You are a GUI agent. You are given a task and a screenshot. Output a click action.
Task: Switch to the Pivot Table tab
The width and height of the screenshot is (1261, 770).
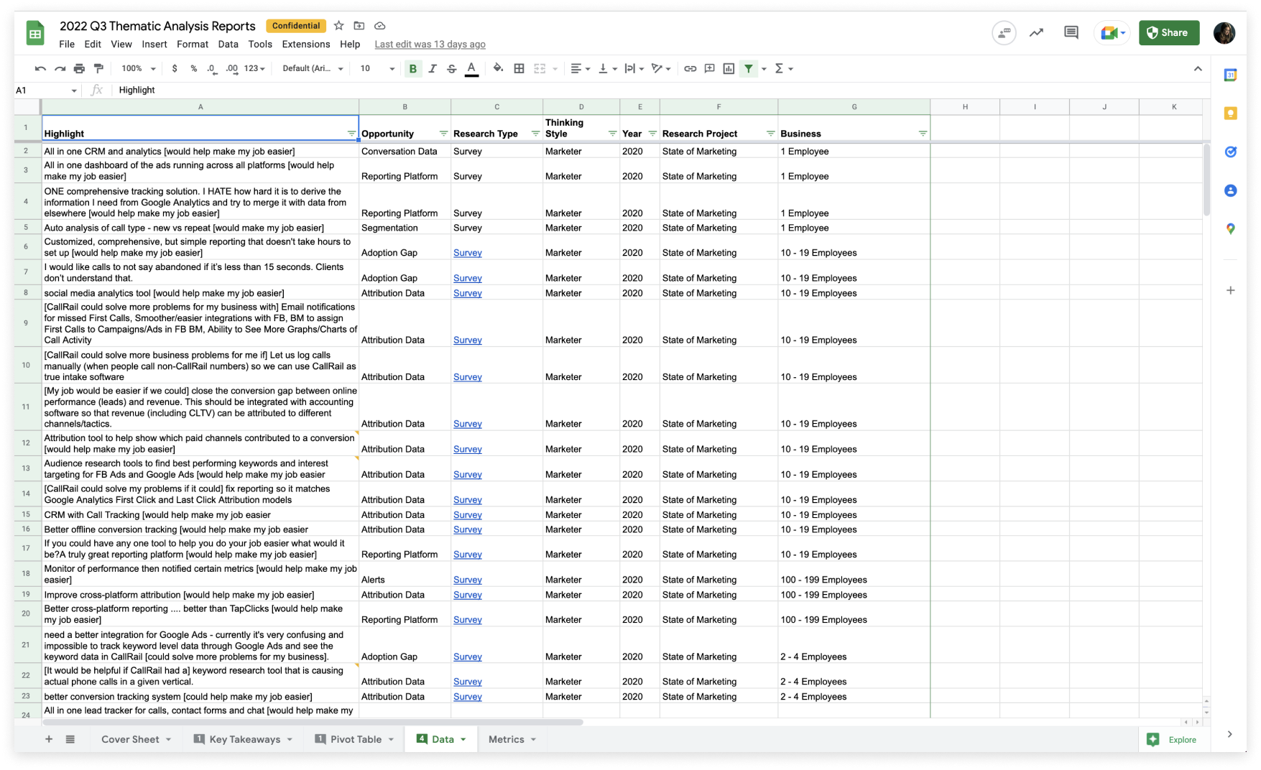click(x=355, y=739)
